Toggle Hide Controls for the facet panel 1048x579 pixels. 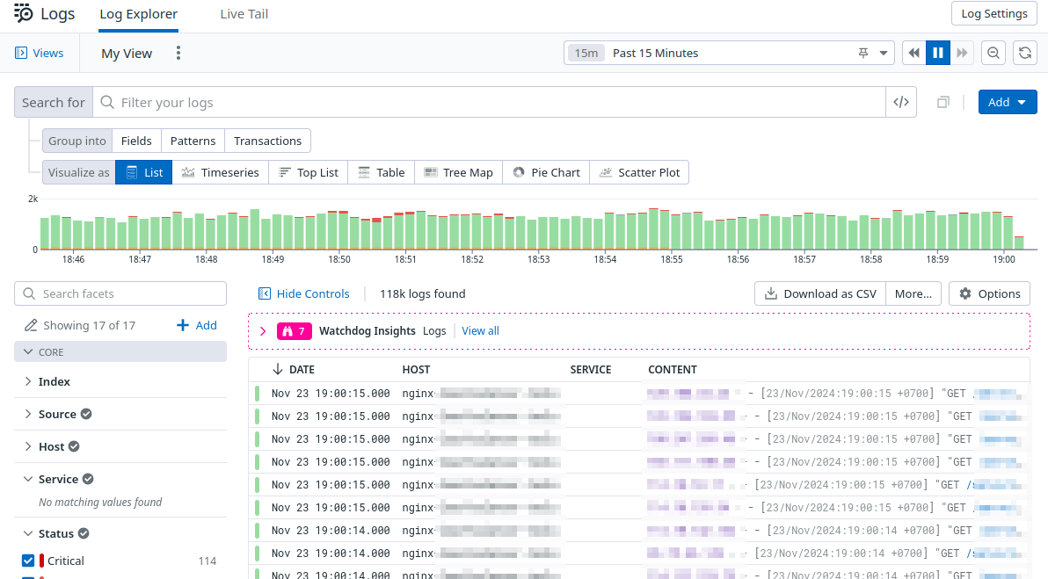click(303, 293)
